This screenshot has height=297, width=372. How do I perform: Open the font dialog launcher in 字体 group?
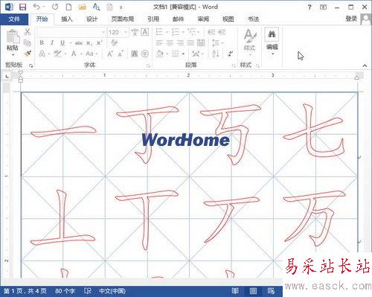[x=148, y=66]
